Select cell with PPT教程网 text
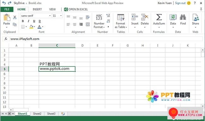This screenshot has height=121, width=205. click(57, 64)
